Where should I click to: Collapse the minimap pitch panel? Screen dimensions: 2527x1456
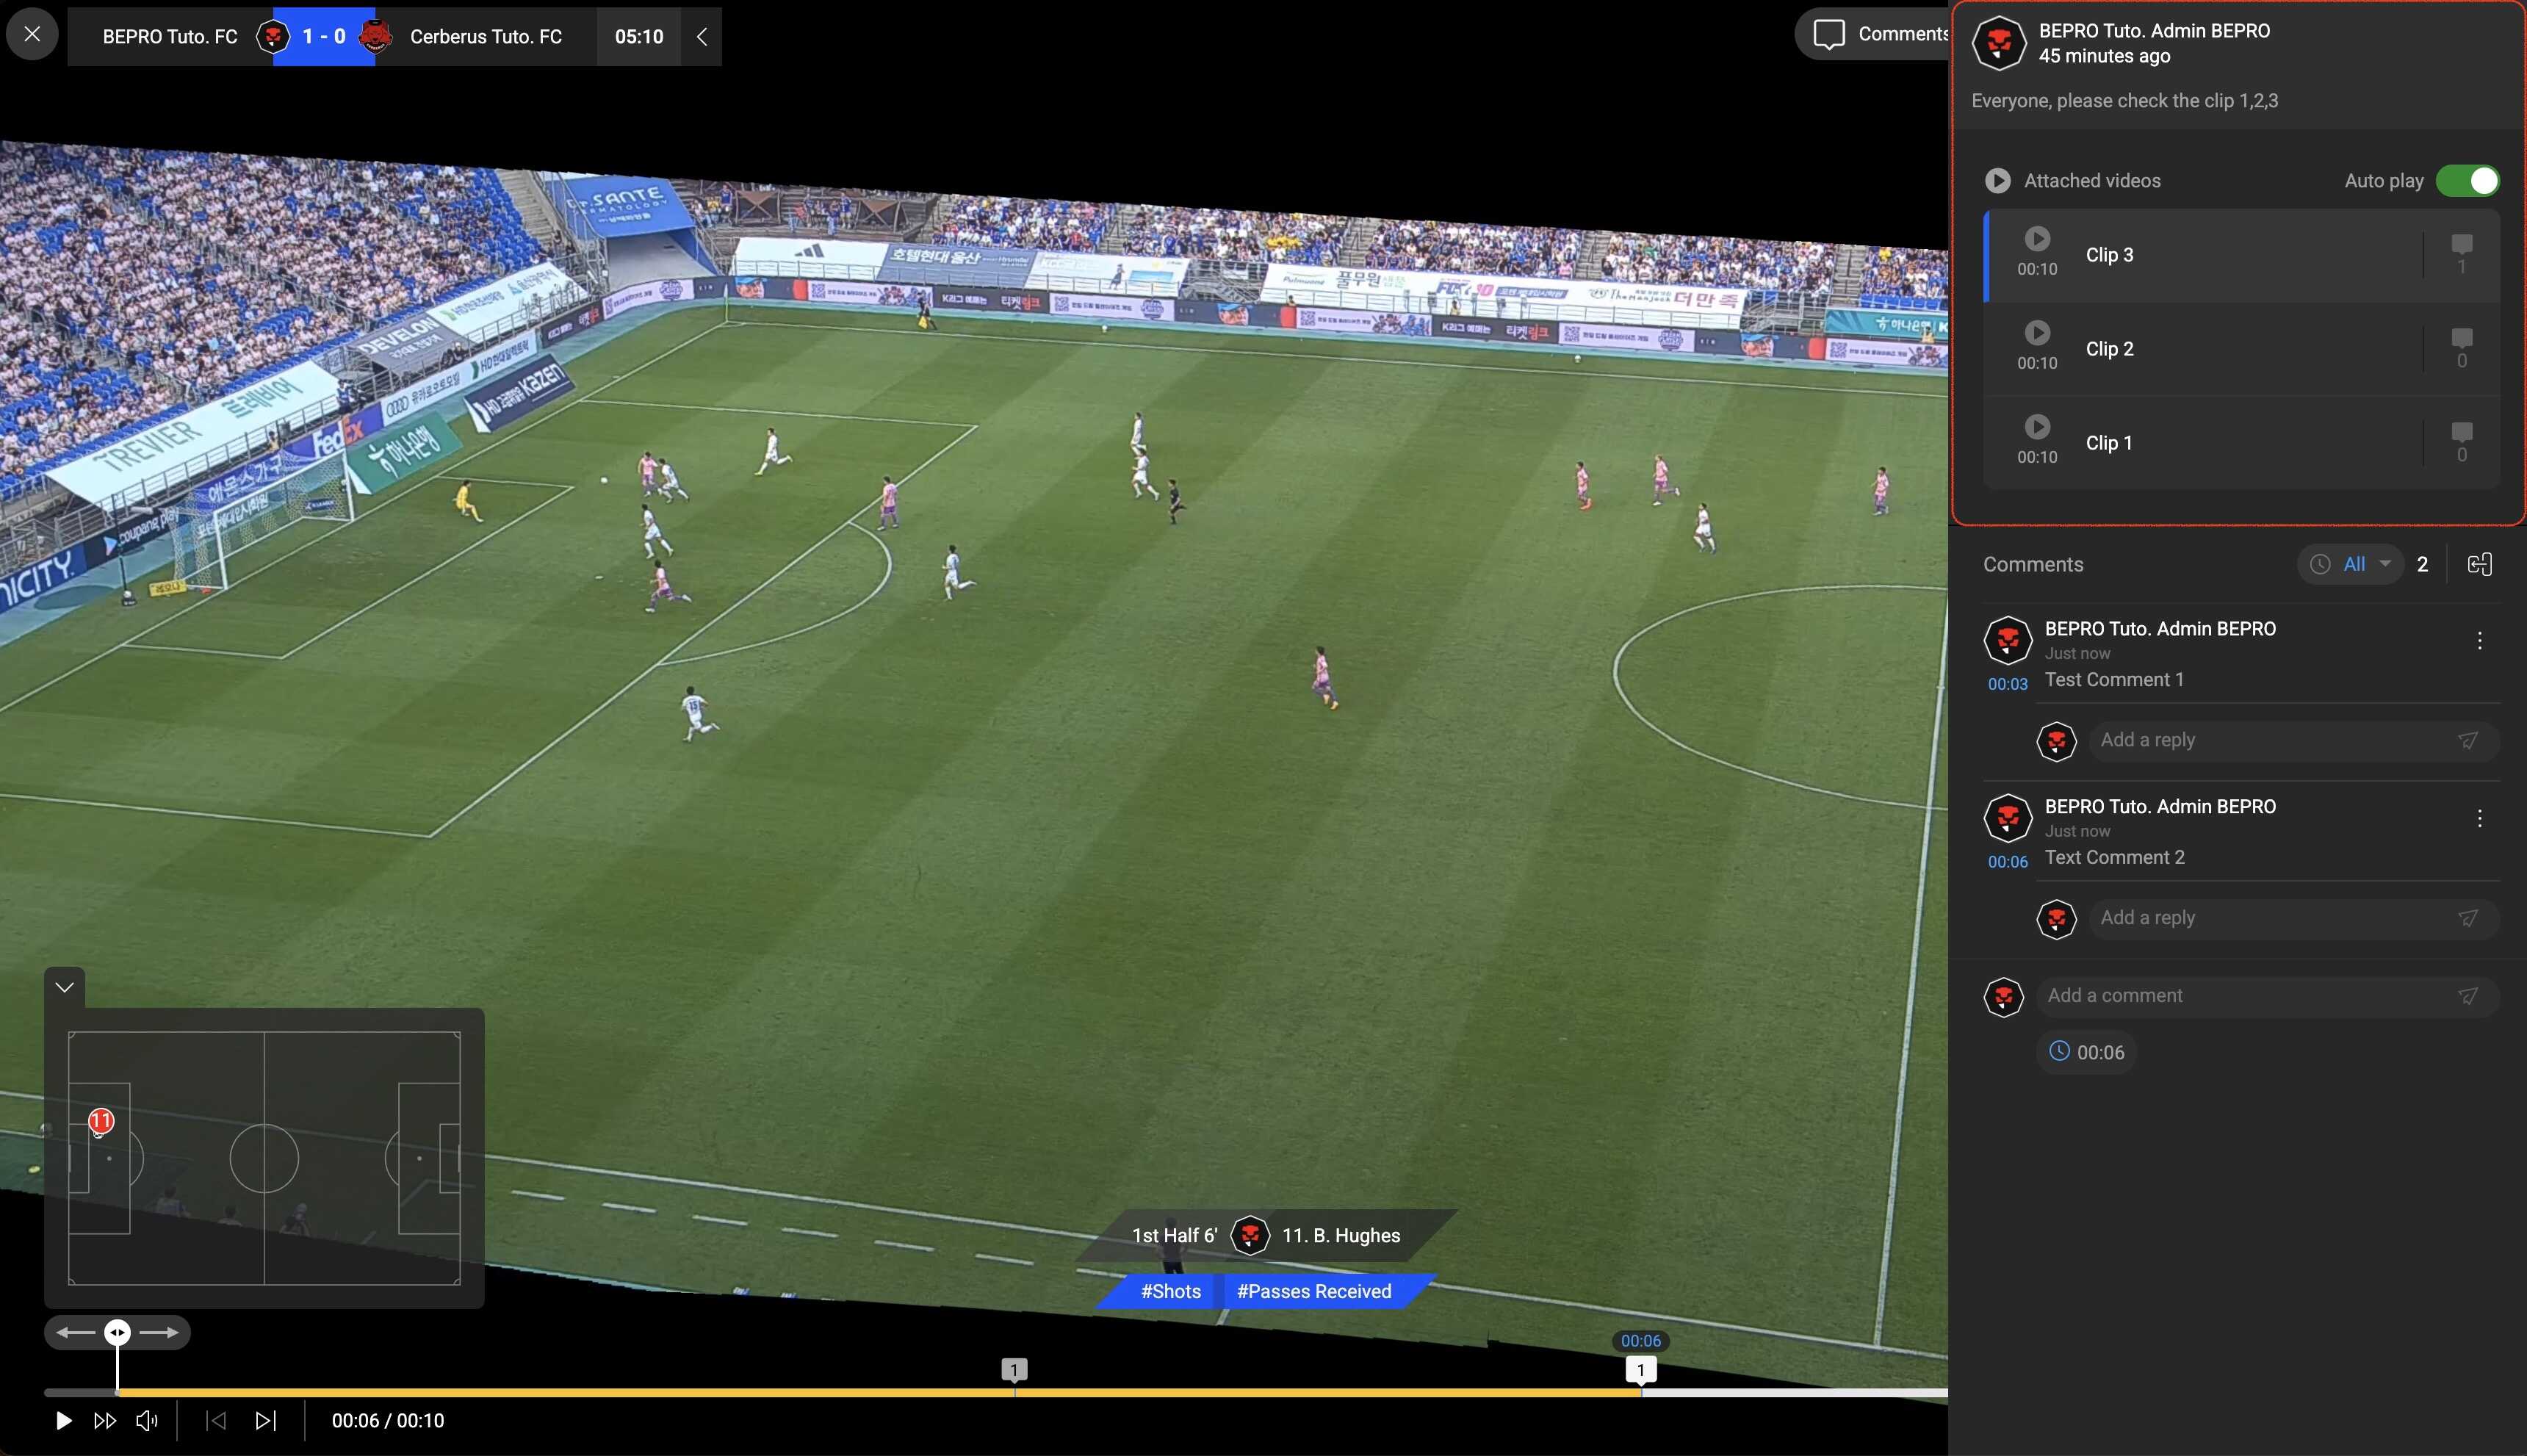tap(65, 987)
